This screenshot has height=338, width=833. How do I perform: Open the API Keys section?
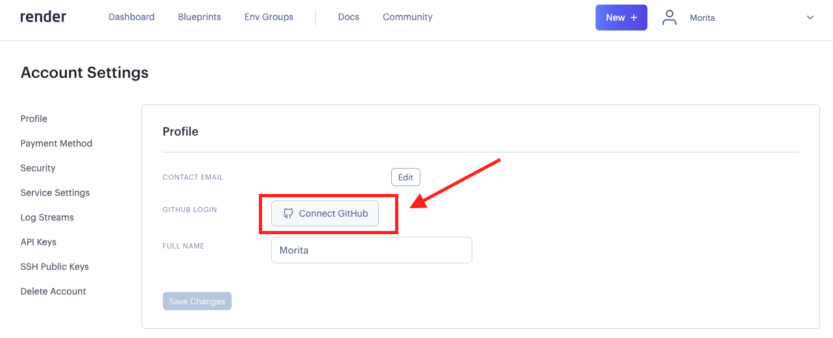coord(38,242)
